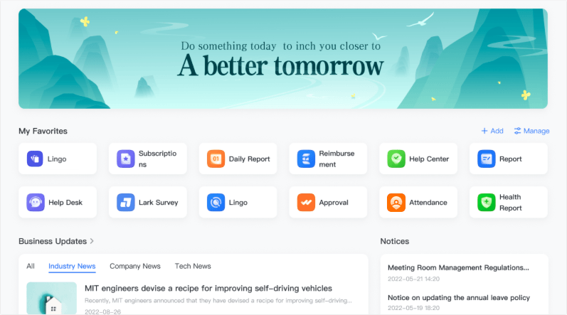Viewport: 567px width, 315px height.
Task: Click the Approval label text
Action: [x=334, y=202]
